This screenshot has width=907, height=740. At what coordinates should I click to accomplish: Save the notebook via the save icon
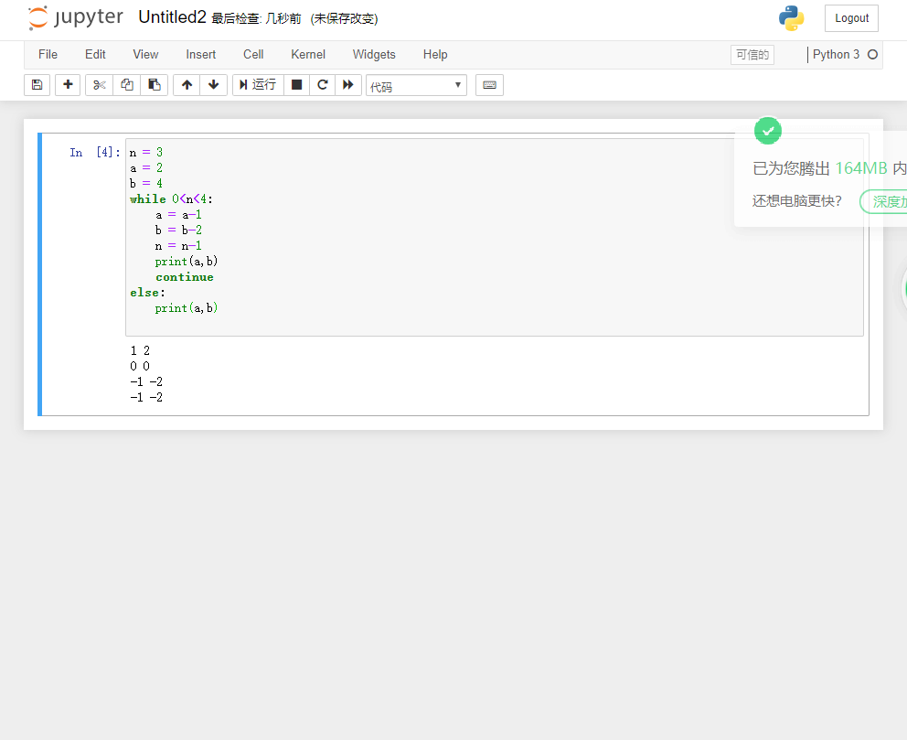37,84
